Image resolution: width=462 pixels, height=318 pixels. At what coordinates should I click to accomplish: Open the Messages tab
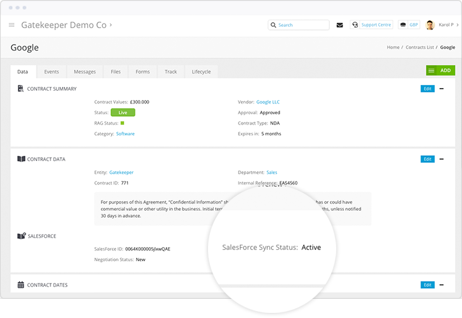(85, 72)
